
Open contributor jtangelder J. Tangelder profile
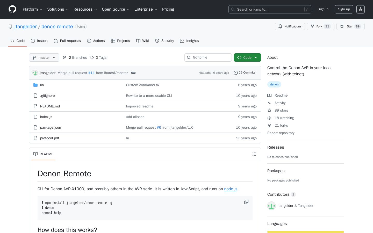296,206
